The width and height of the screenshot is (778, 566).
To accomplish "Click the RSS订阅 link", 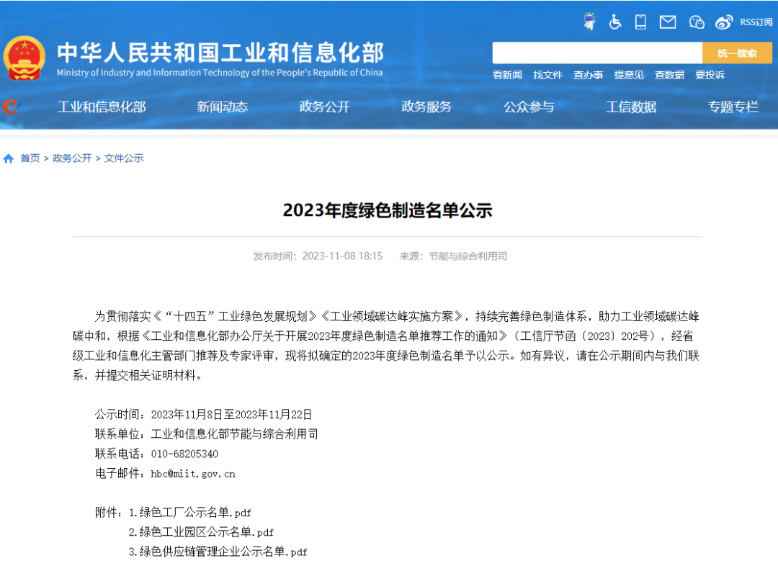I will pyautogui.click(x=756, y=22).
